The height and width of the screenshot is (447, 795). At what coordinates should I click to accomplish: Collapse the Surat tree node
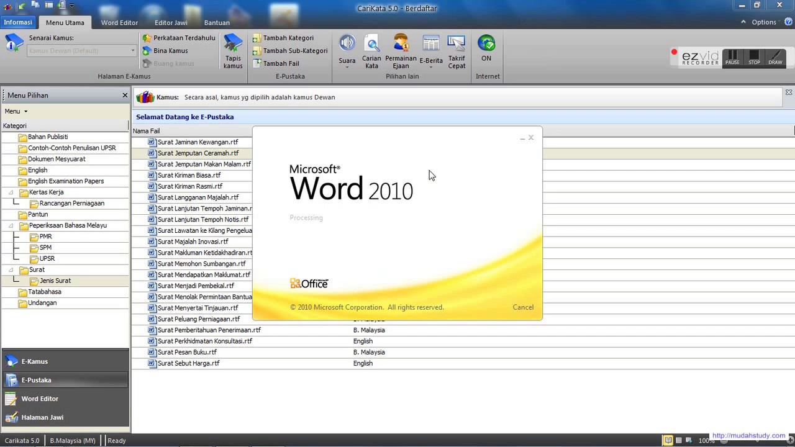[11, 270]
